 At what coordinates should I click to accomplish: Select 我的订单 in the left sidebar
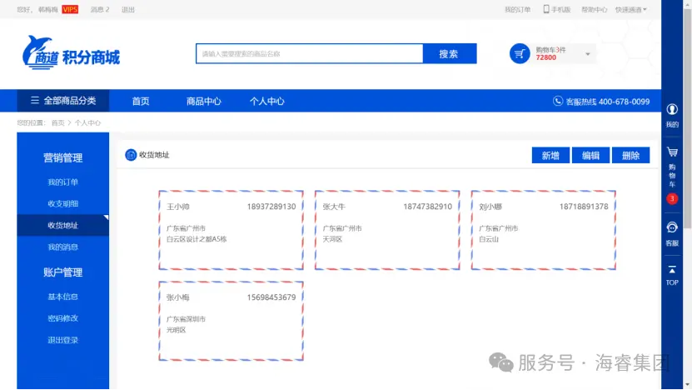pyautogui.click(x=62, y=182)
